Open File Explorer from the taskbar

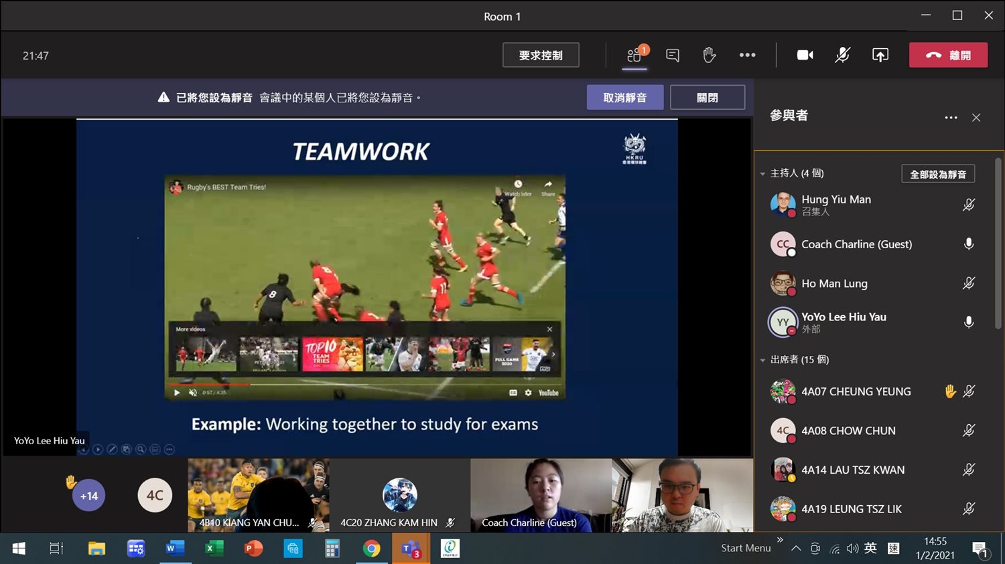pyautogui.click(x=97, y=549)
